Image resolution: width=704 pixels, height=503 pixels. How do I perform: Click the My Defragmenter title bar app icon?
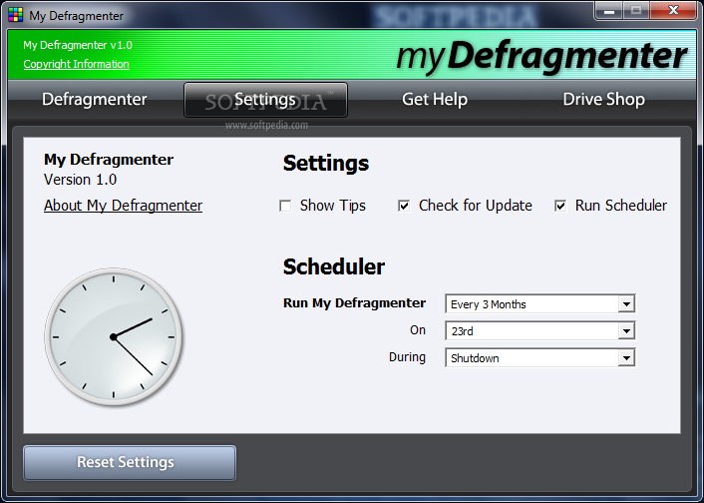coord(16,15)
